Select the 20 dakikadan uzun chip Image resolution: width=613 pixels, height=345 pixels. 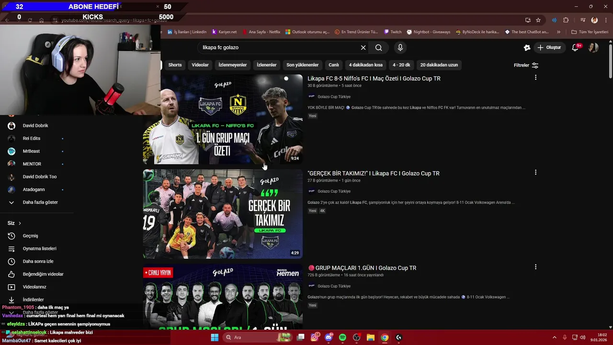tap(439, 65)
